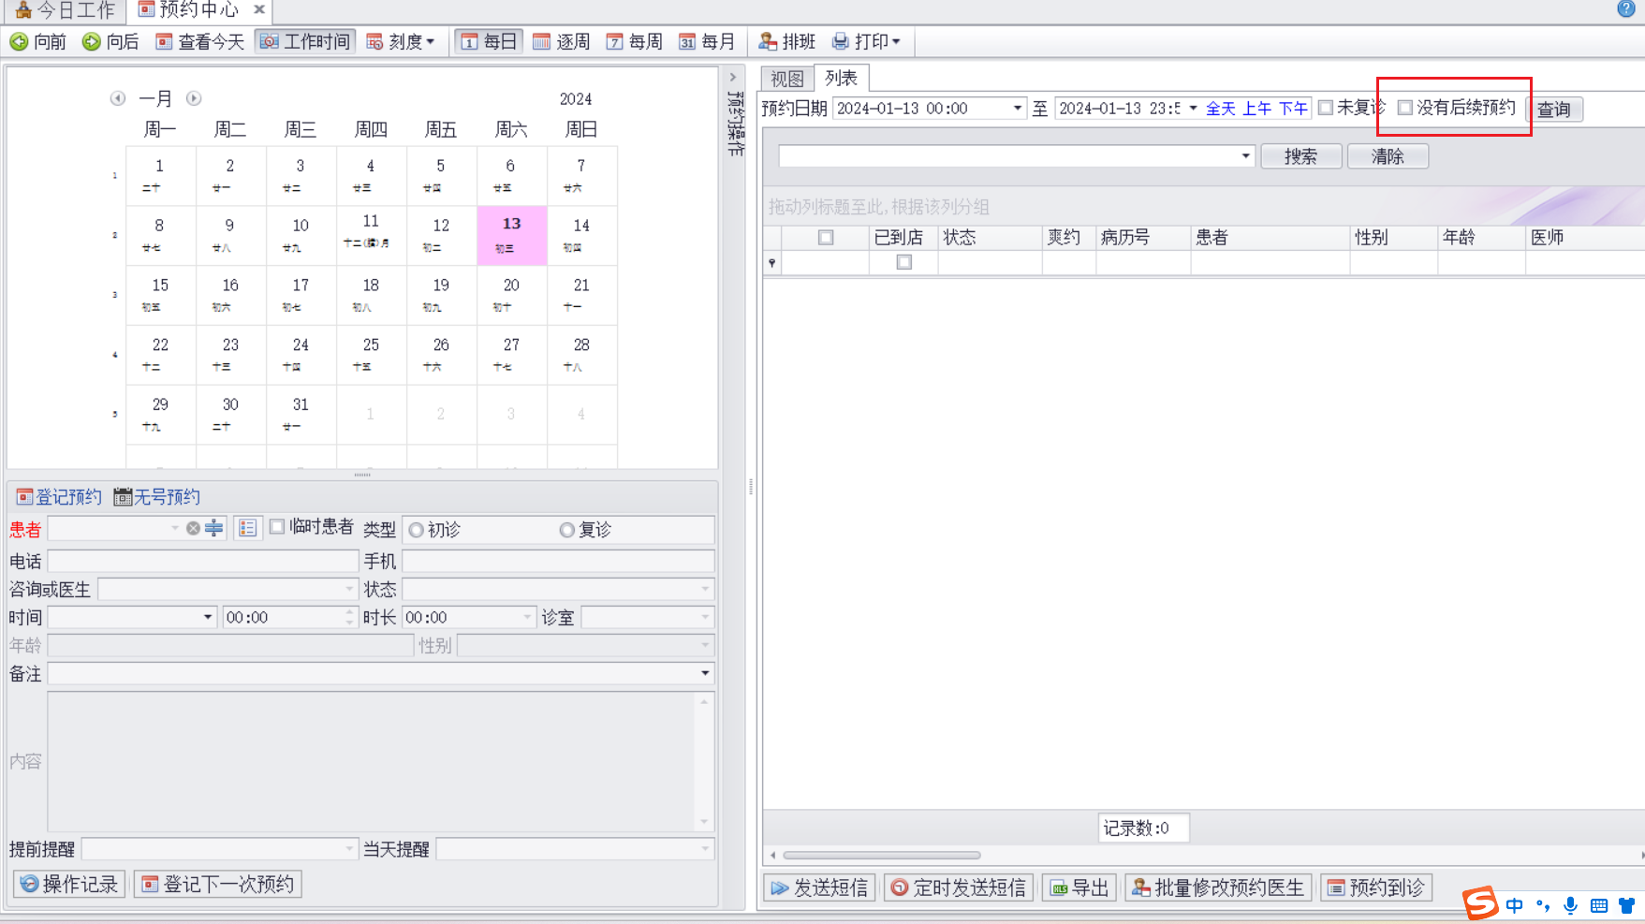Click the Sogou input method S icon

point(1480,903)
